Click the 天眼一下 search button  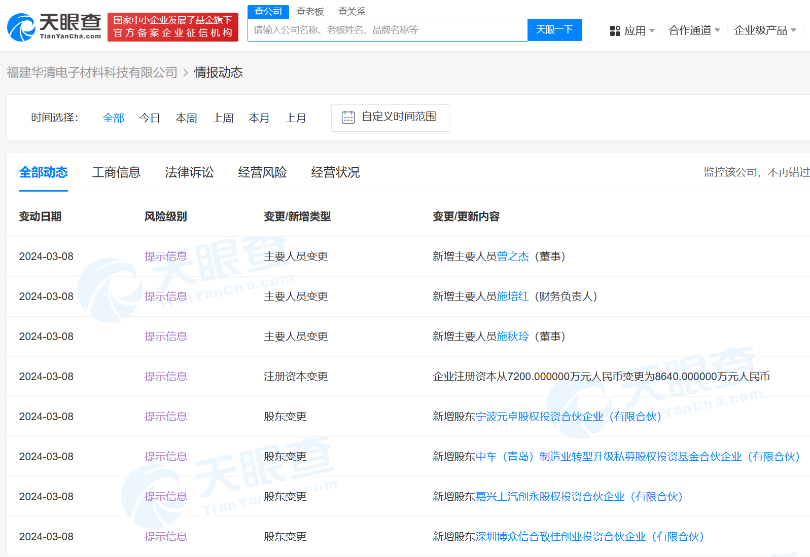tap(555, 30)
